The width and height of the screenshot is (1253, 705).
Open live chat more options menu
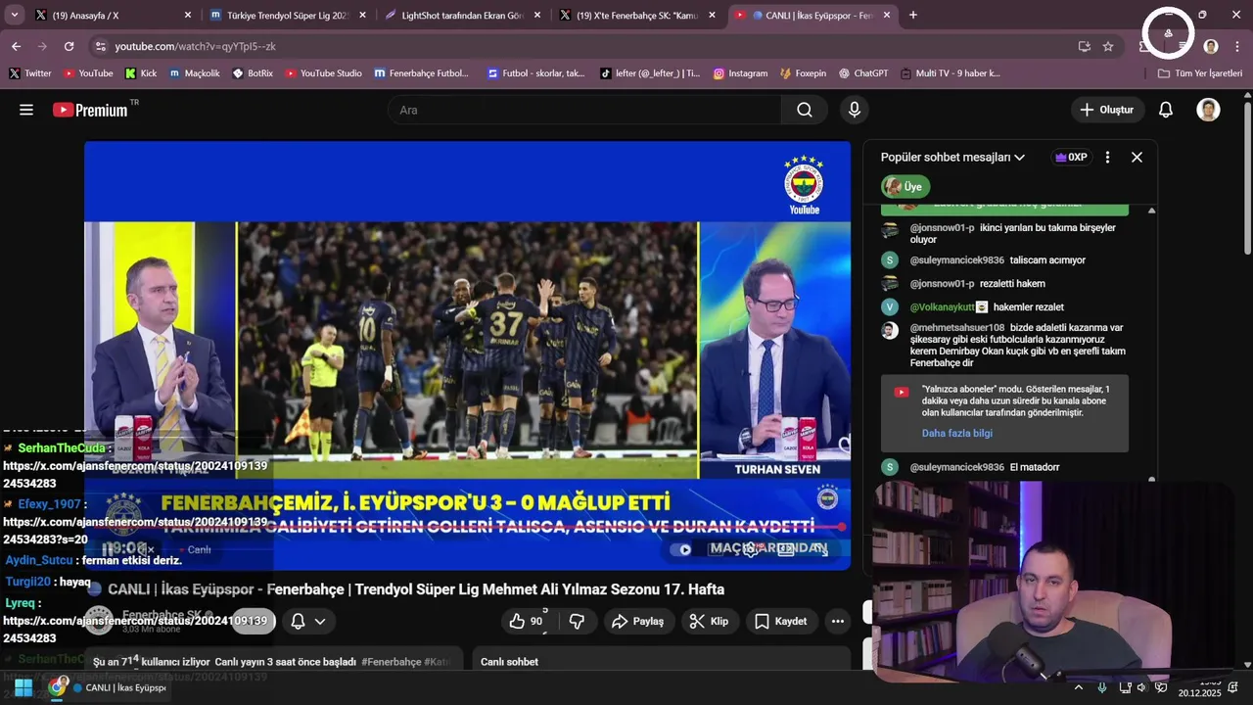pos(1107,157)
